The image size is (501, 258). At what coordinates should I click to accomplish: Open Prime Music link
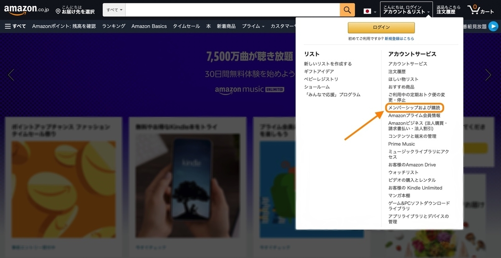(402, 144)
